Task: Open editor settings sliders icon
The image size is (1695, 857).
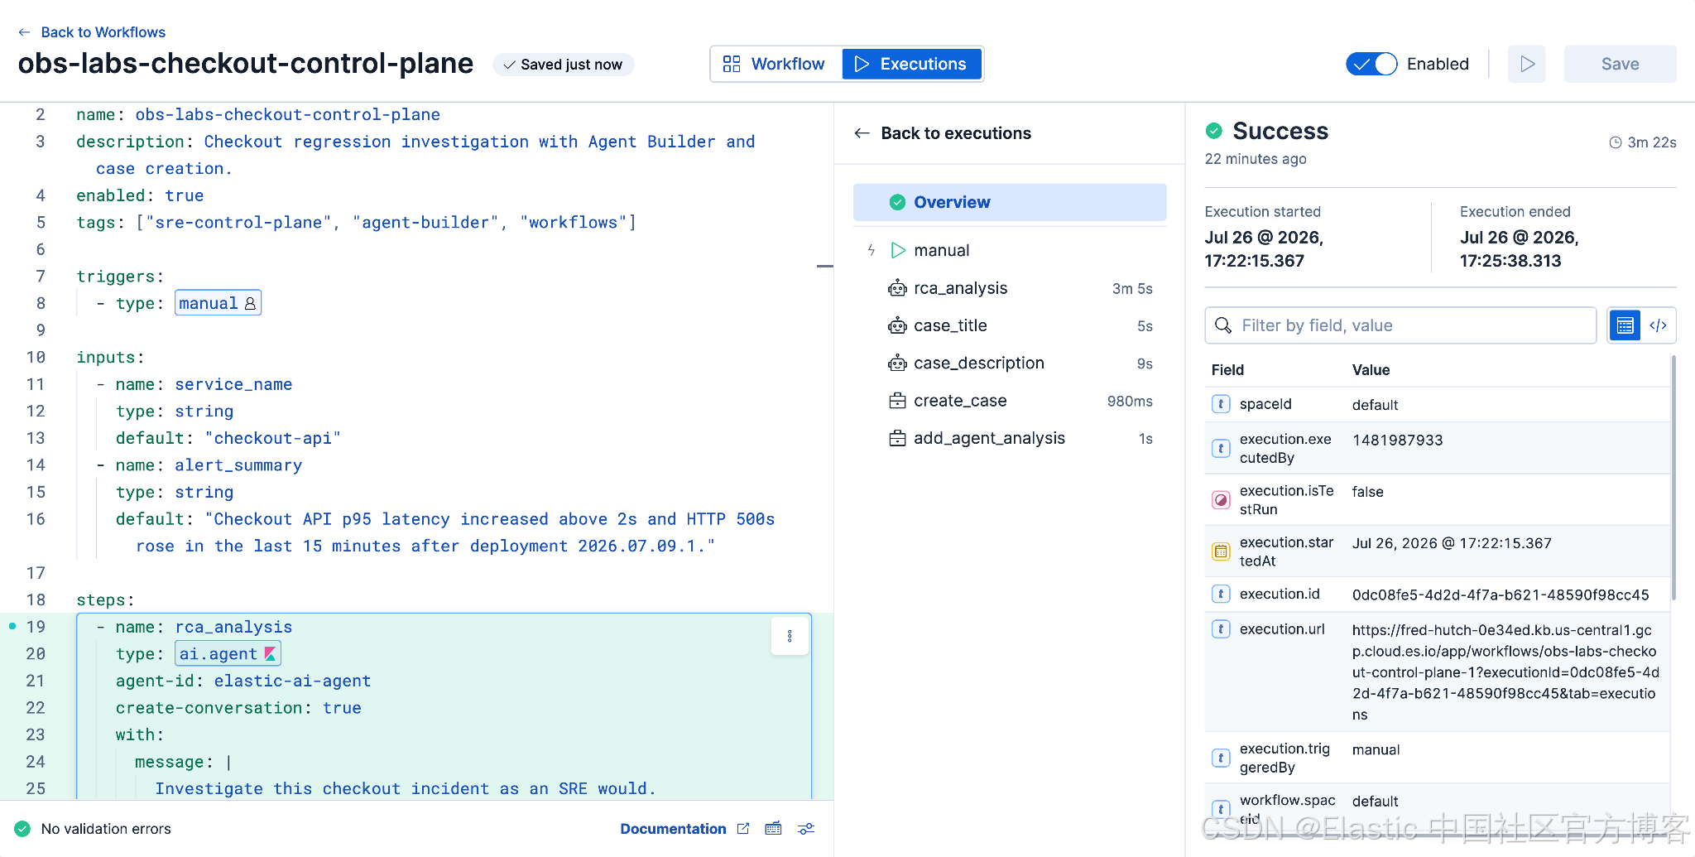Action: [x=806, y=829]
